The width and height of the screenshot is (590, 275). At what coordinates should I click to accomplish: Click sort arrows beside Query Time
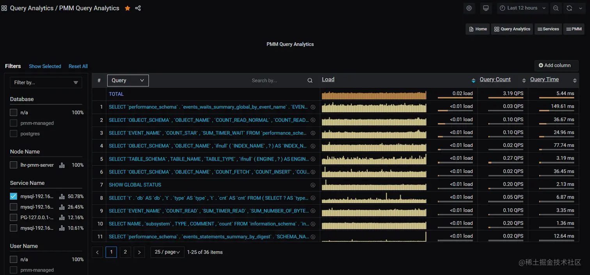click(575, 80)
